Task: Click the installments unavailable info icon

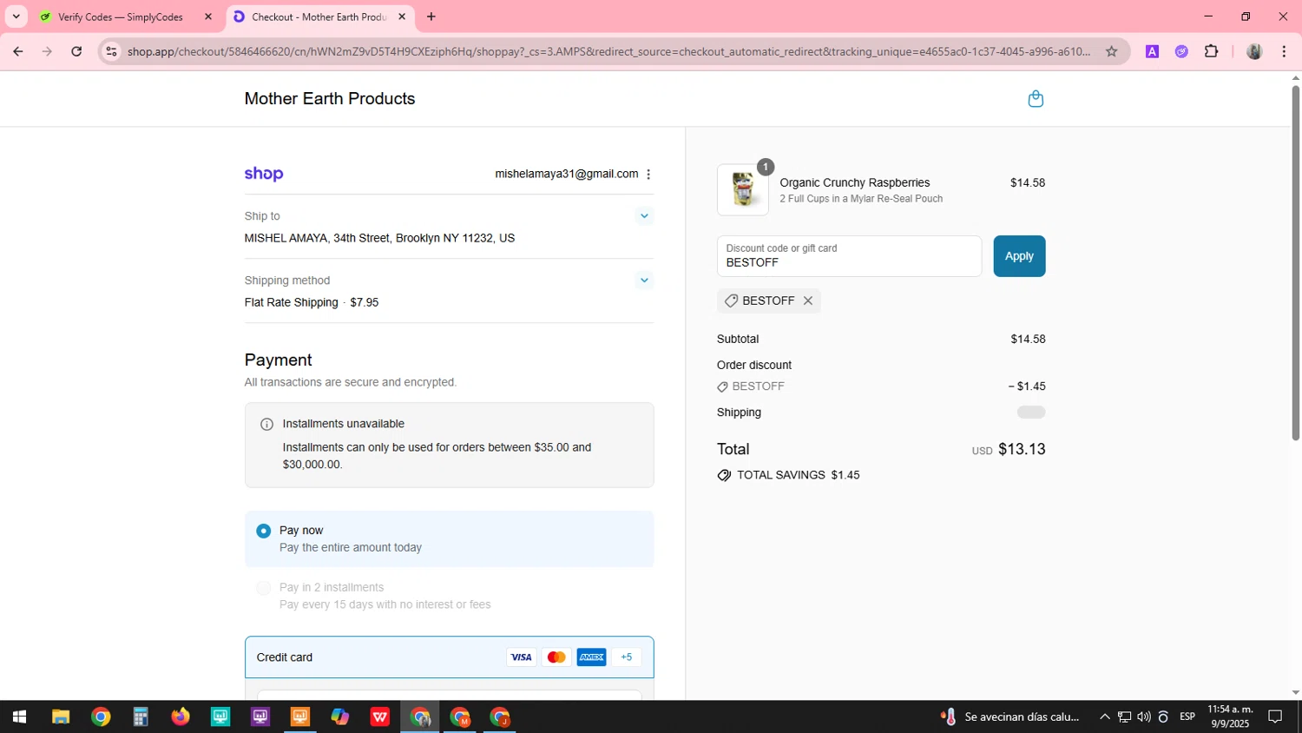Action: pos(266,425)
